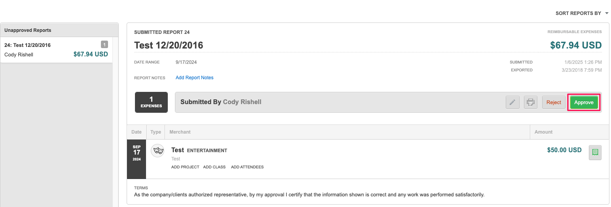Image resolution: width=611 pixels, height=207 pixels.
Task: Sort by the Amount column header
Action: 543,132
